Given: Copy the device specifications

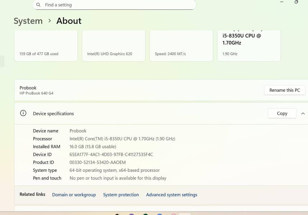Looking at the screenshot, I should [282, 114].
